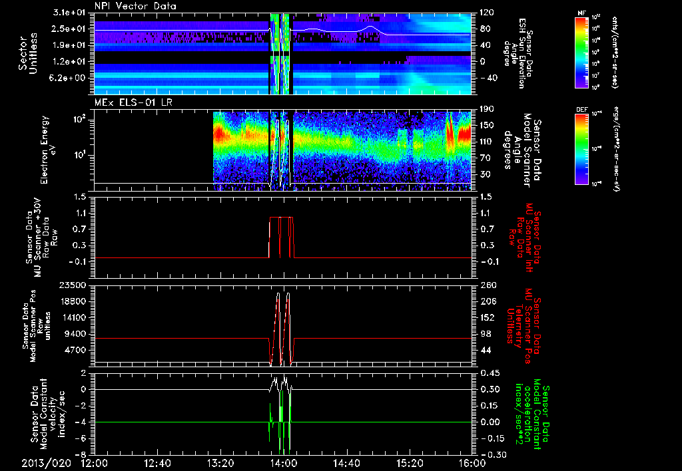Click the 14:00 time axis label
The image size is (682, 471).
point(283,463)
